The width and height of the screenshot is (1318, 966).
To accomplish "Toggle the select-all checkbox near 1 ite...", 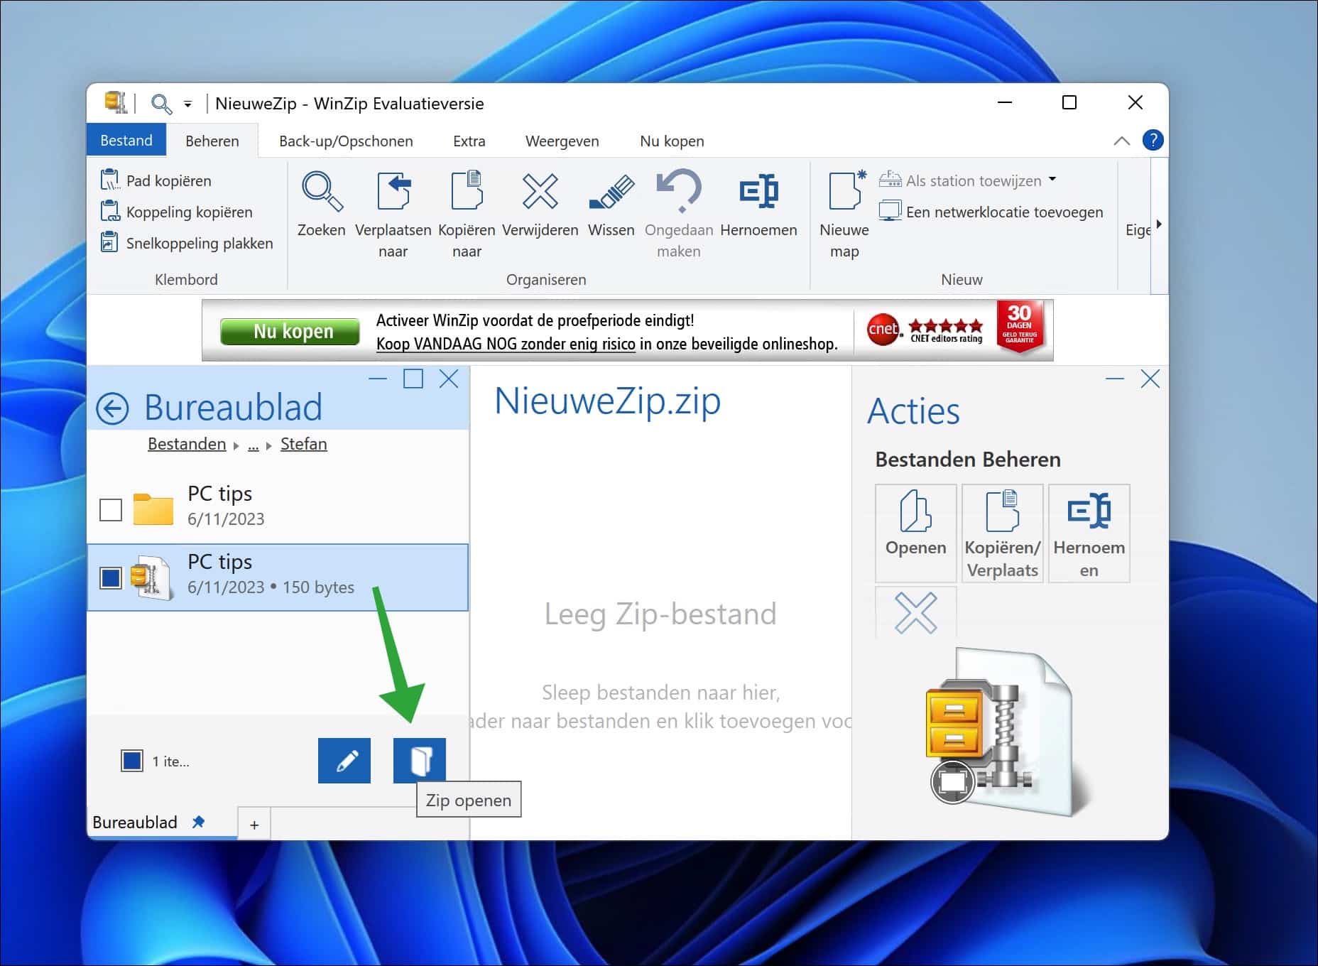I will pos(132,760).
